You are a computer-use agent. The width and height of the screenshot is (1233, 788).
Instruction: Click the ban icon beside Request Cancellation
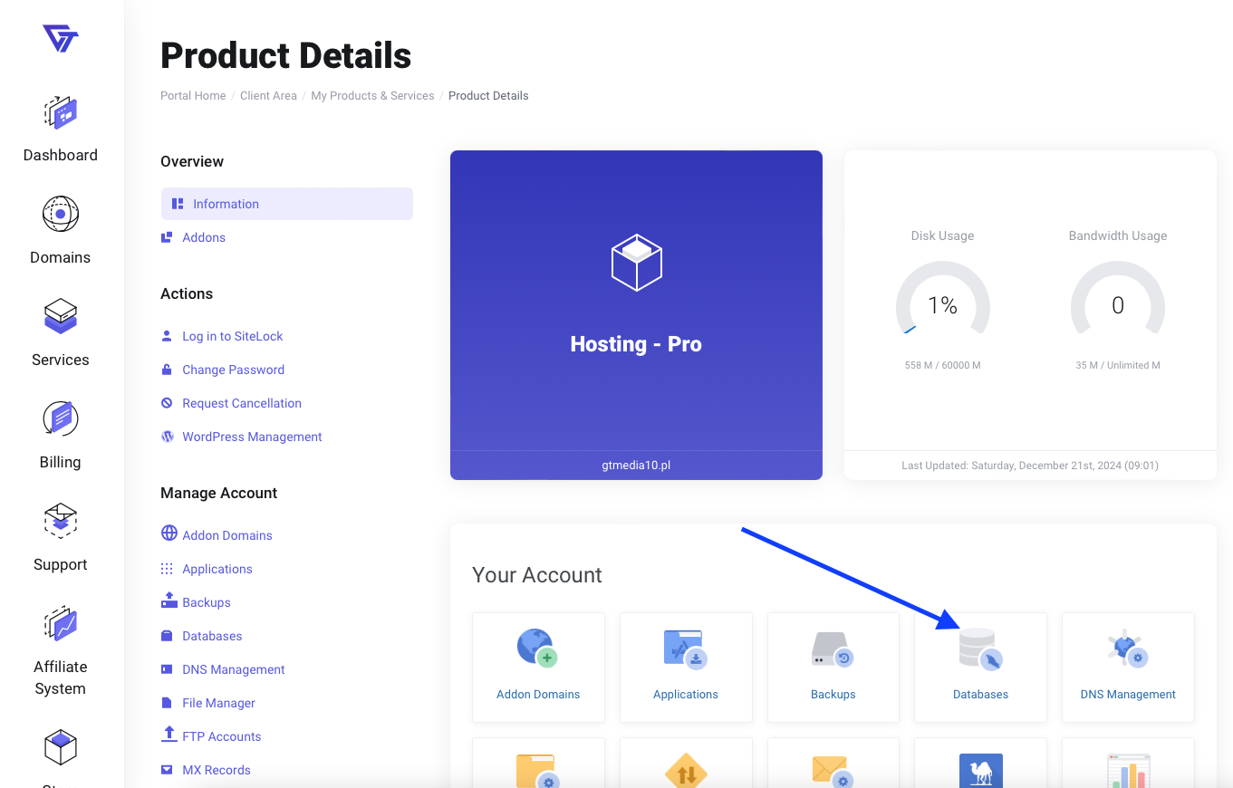coord(167,403)
